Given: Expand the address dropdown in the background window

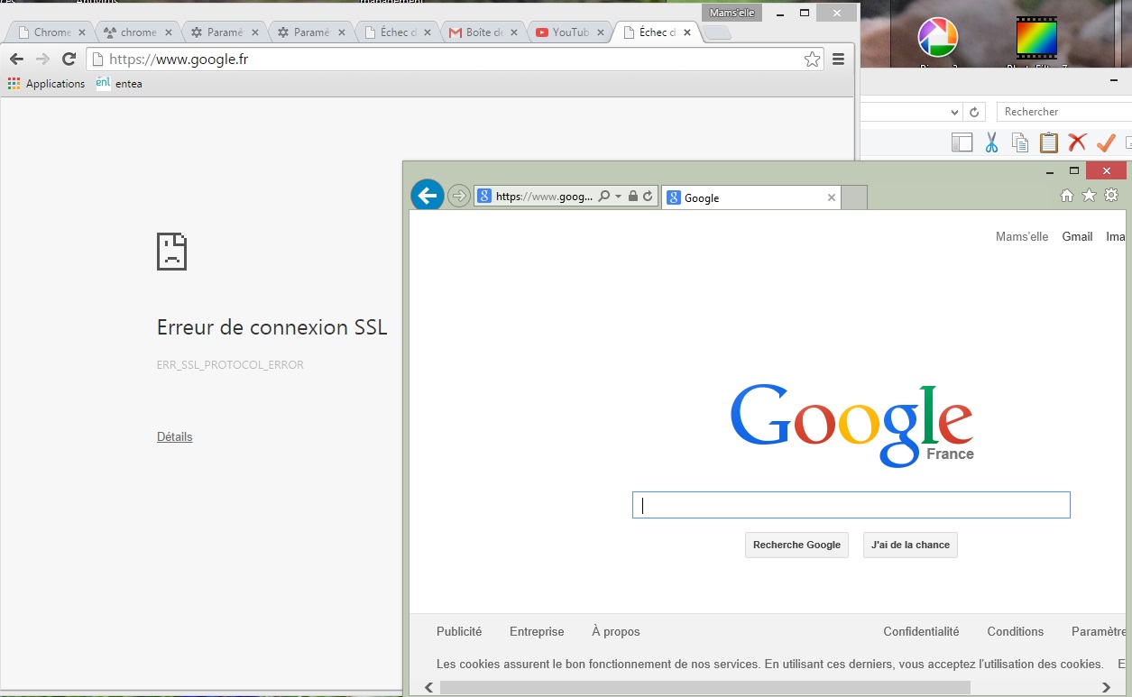Looking at the screenshot, I should click(x=955, y=112).
